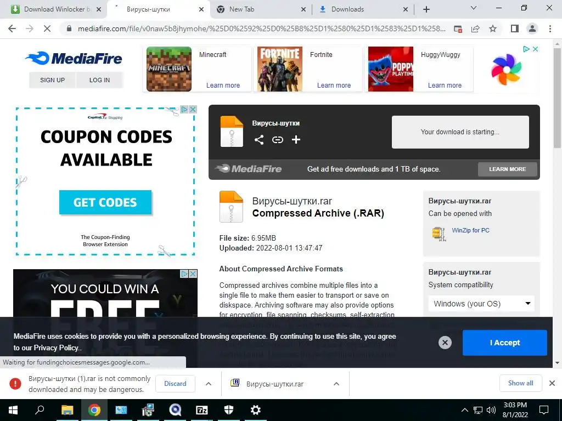Viewport: 562px width, 421px height.
Task: Open the Chrome profile avatar
Action: (x=532, y=29)
